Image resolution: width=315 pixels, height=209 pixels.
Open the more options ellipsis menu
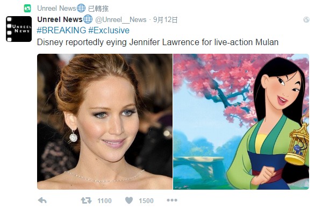click(172, 200)
